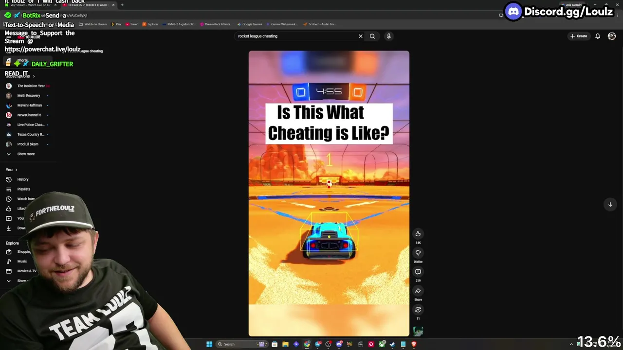Viewport: 623px width, 350px height.
Task: Switch to CHEATERS in ROCKET LEAGUE tab
Action: 88,5
